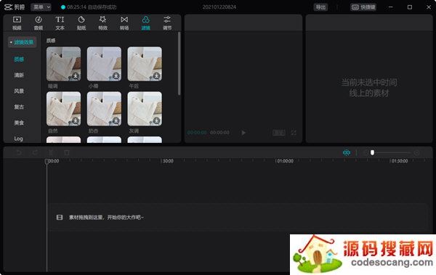Undo the last timeline action
The width and height of the screenshot is (436, 275).
19,152
